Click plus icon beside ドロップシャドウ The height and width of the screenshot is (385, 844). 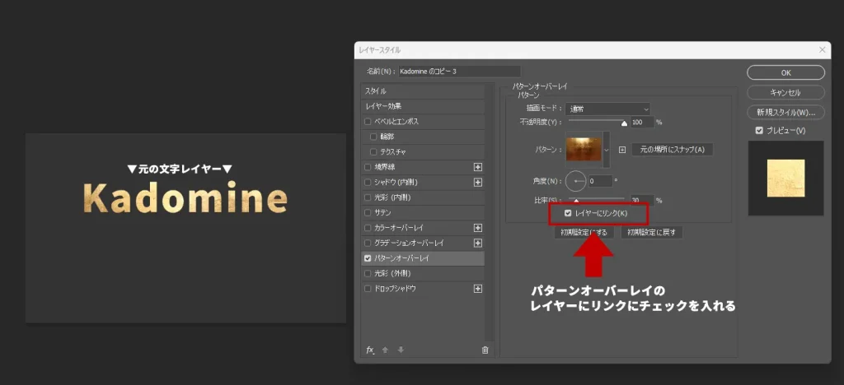pos(477,289)
